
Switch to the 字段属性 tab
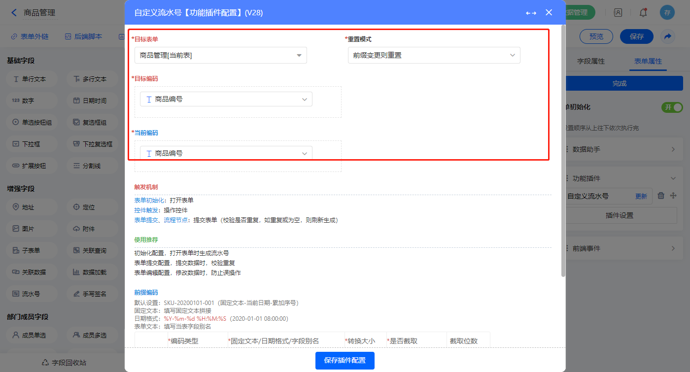tap(590, 61)
